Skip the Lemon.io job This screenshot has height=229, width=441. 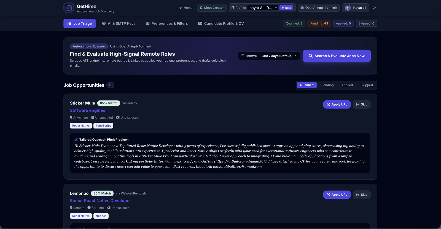point(362,195)
